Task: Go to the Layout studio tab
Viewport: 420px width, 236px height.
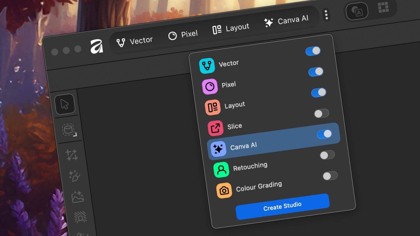Action: [231, 28]
